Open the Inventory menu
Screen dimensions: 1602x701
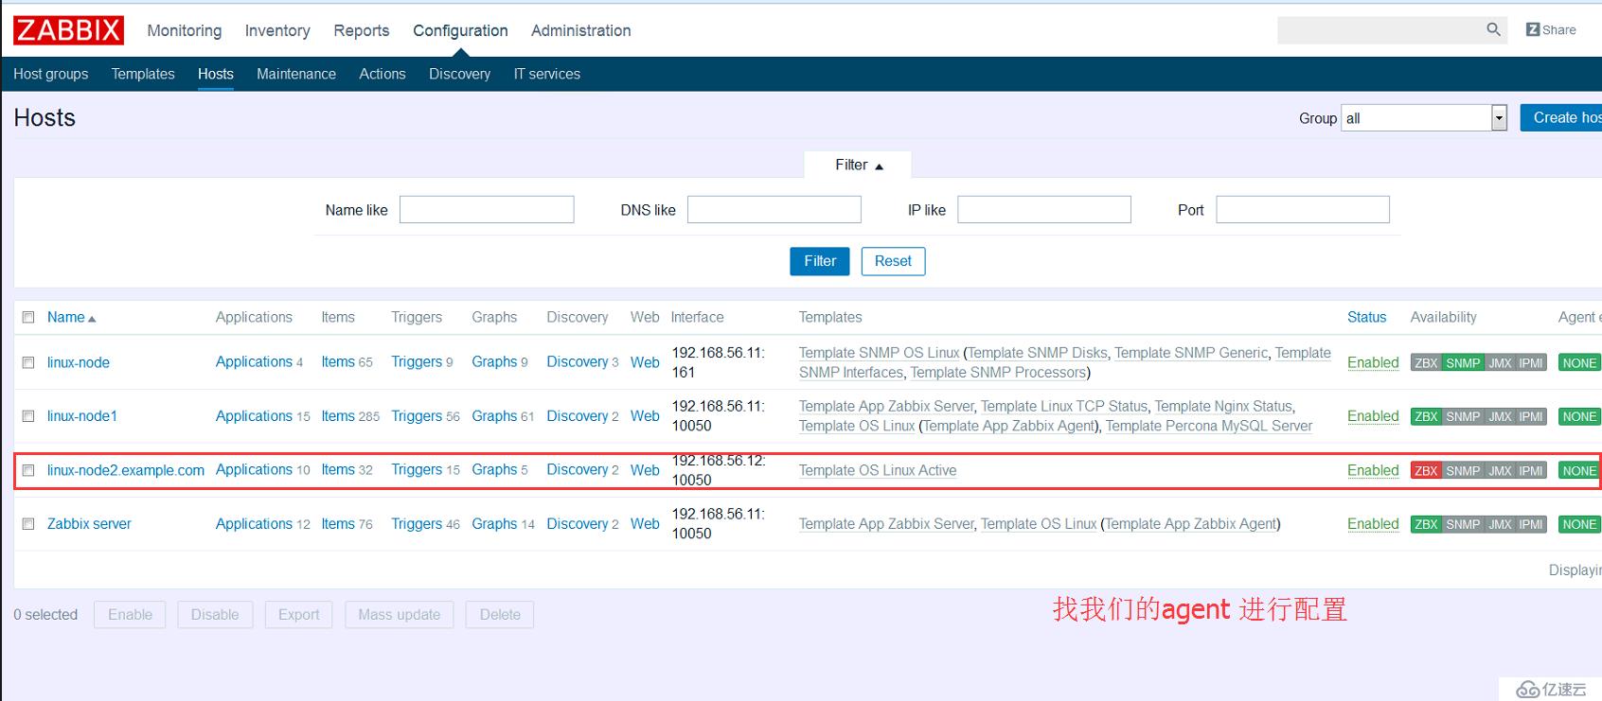[x=277, y=30]
